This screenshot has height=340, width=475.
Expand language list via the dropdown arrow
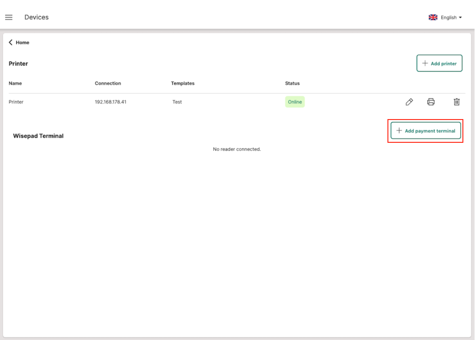point(461,17)
